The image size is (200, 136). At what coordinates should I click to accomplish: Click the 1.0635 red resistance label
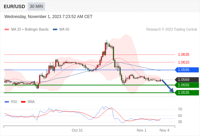[184, 55]
